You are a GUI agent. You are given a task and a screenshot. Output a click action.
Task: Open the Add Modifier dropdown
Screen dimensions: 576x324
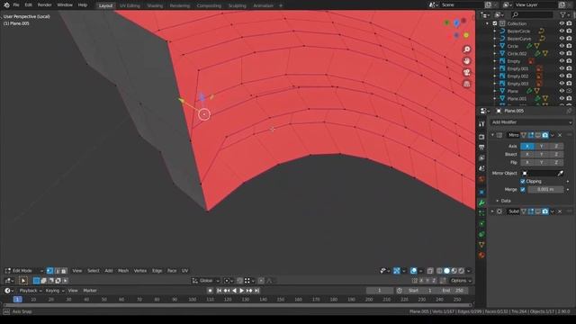click(x=531, y=122)
